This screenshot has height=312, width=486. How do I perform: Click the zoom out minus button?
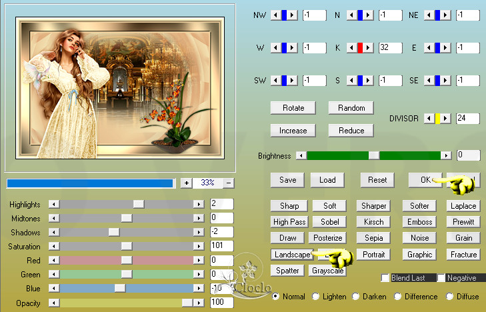pyautogui.click(x=228, y=183)
